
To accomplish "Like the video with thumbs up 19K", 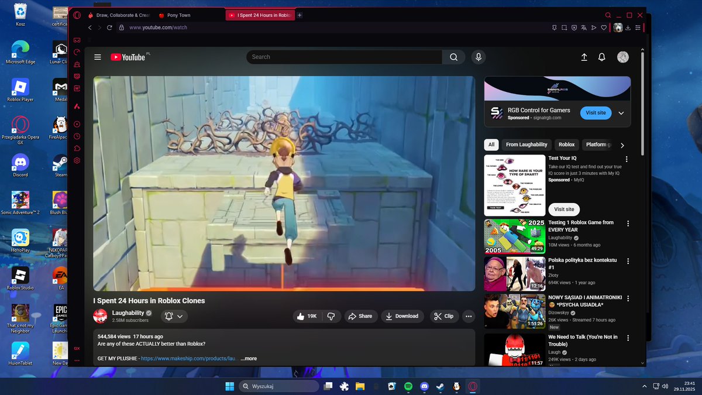I will click(307, 316).
